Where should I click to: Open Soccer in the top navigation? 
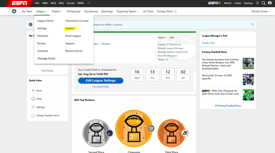pos(71,3)
